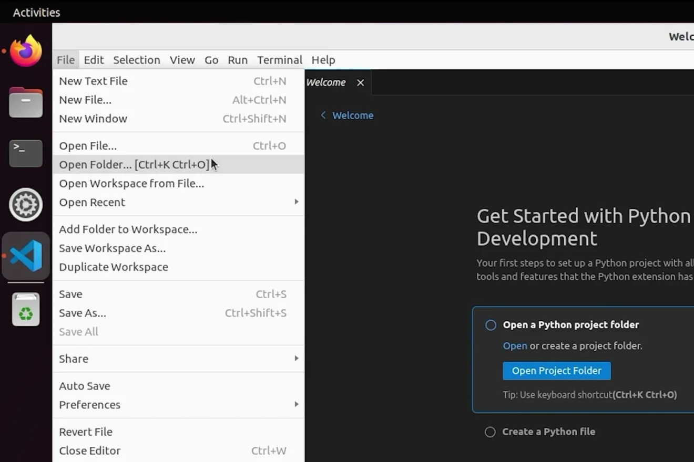Viewport: 694px width, 462px height.
Task: Switch to the Welcome editor tab
Action: coord(338,82)
